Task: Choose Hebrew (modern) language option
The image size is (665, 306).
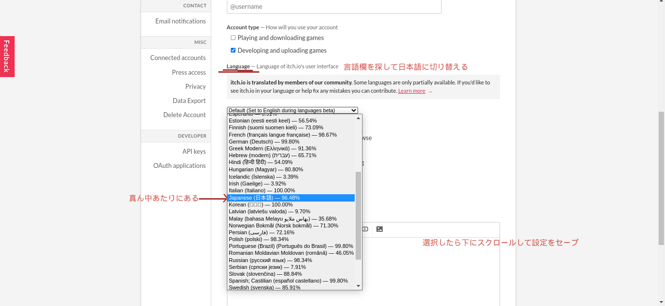Action: (x=291, y=155)
